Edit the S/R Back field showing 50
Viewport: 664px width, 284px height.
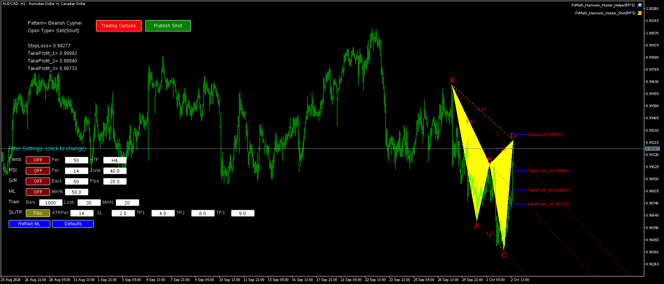coord(77,181)
